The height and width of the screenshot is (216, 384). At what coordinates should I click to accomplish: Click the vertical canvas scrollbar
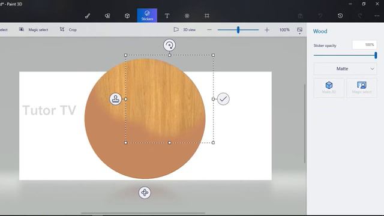point(305,124)
